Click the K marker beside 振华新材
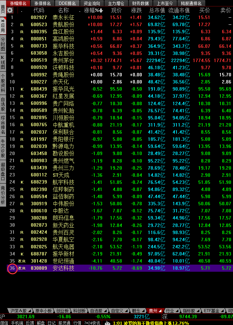Image resolution: width=233 pixels, height=325 pixels. (22, 254)
